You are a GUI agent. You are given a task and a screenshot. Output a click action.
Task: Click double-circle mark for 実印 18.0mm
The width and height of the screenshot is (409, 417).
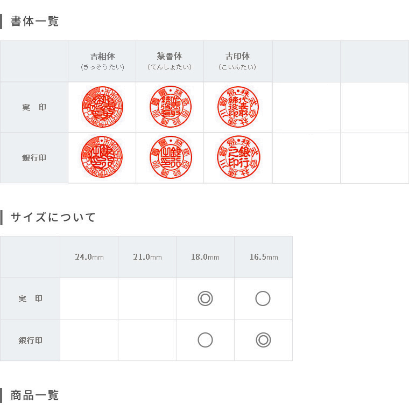[205, 298]
